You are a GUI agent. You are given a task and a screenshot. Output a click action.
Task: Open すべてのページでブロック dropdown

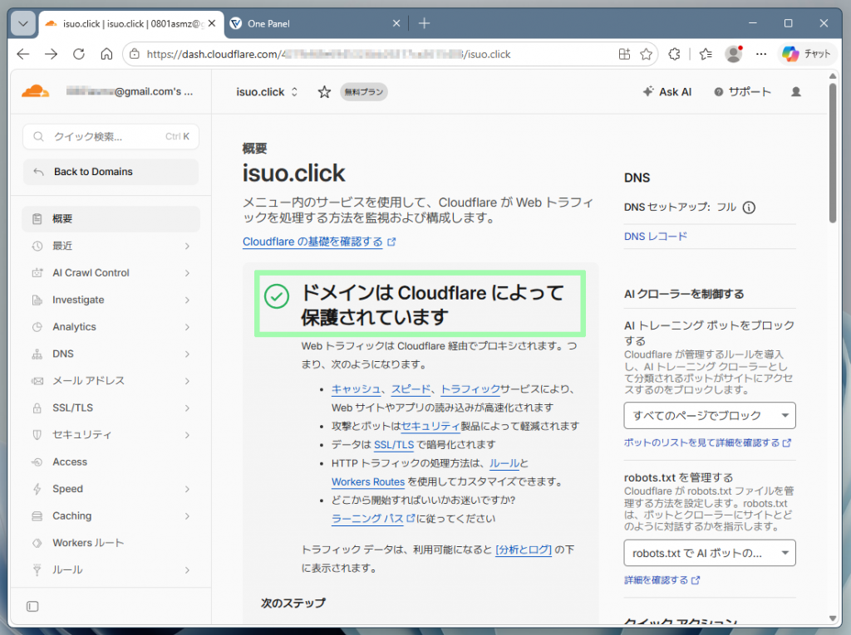click(710, 416)
